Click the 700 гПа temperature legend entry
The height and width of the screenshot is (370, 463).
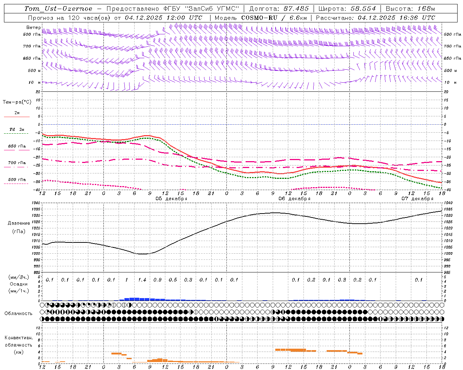pos(17,163)
